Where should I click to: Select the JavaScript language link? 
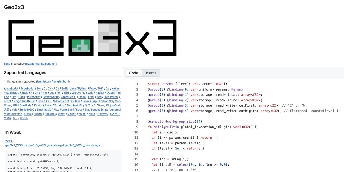coord(12,89)
